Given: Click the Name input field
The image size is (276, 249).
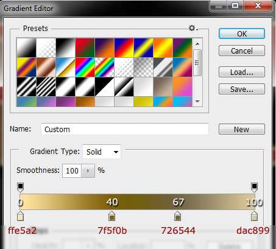Looking at the screenshot, I should [x=125, y=129].
